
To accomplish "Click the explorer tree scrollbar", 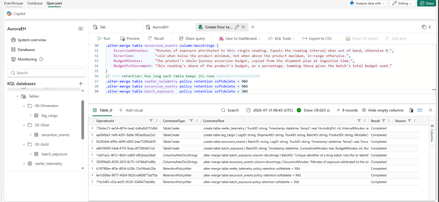I will pos(83,119).
